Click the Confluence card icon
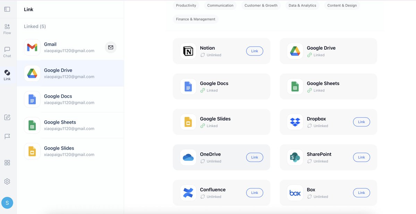This screenshot has height=214, width=416. click(188, 193)
